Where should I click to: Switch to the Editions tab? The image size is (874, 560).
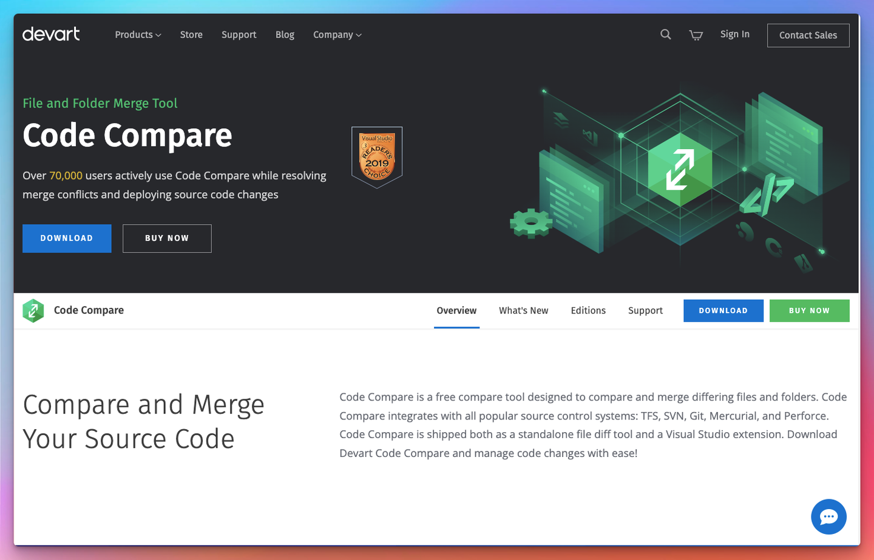pyautogui.click(x=588, y=310)
